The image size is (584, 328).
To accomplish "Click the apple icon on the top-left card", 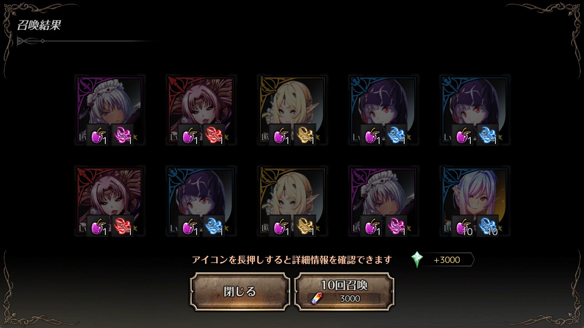I will pos(98,135).
